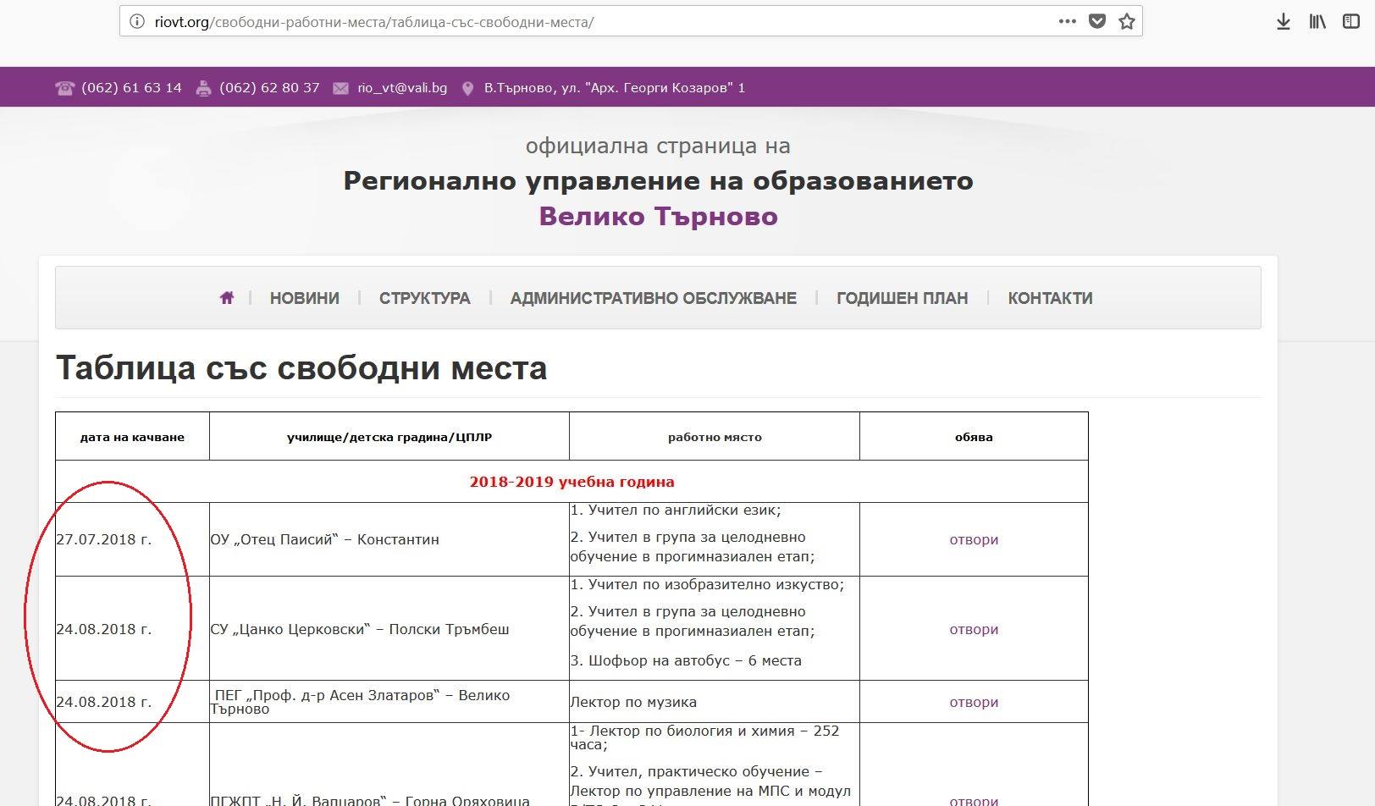1375x806 pixels.
Task: Click the Велико Търново site title
Action: [658, 217]
